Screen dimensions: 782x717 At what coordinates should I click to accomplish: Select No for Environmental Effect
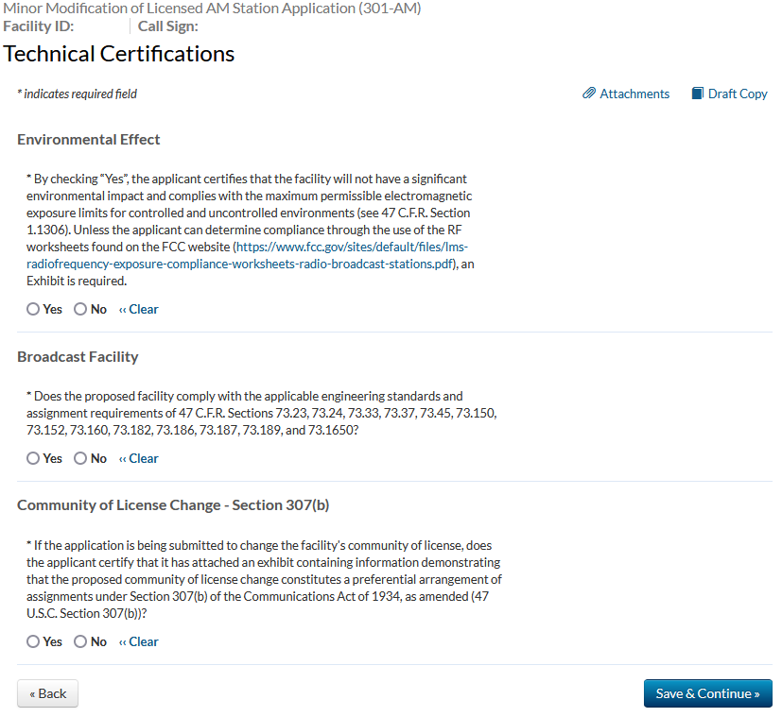[x=80, y=309]
